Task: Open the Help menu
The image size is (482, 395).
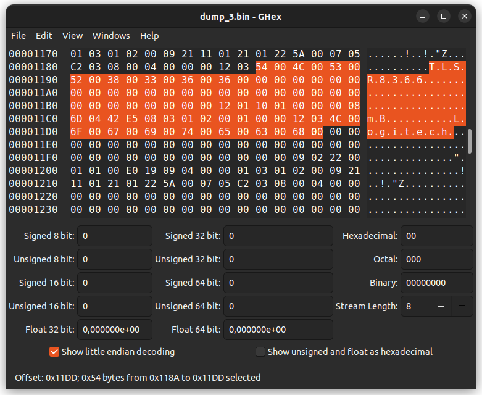Action: [x=149, y=36]
